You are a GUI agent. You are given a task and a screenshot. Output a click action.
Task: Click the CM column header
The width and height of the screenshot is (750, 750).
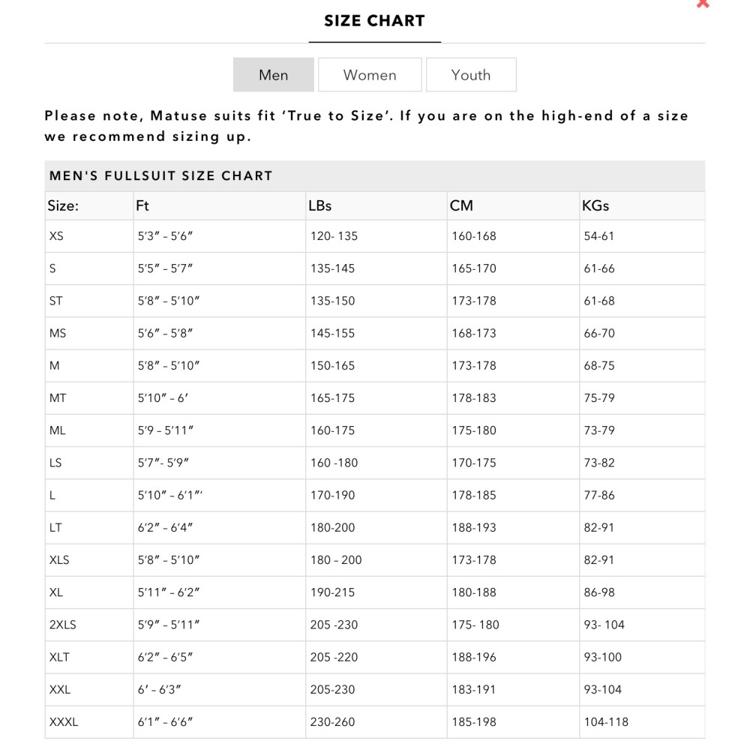[461, 205]
